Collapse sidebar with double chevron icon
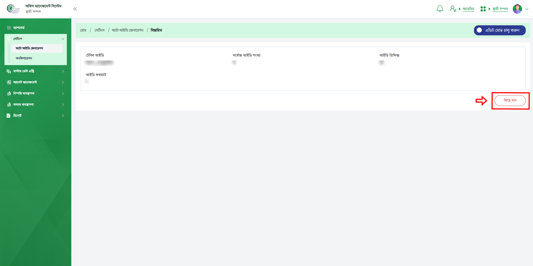Viewport: 533px width, 266px height. 75,9
